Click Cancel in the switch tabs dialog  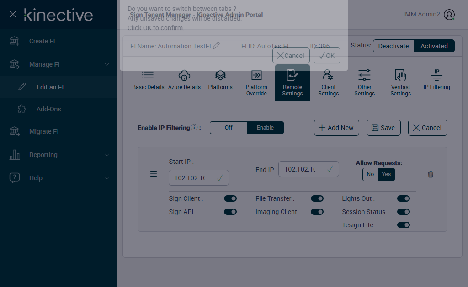point(291,55)
